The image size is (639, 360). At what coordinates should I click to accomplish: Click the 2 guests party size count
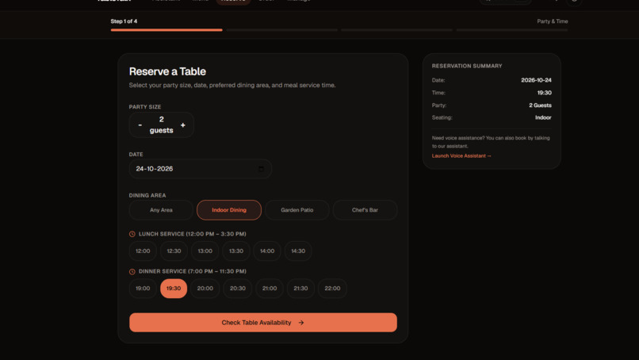coord(162,124)
